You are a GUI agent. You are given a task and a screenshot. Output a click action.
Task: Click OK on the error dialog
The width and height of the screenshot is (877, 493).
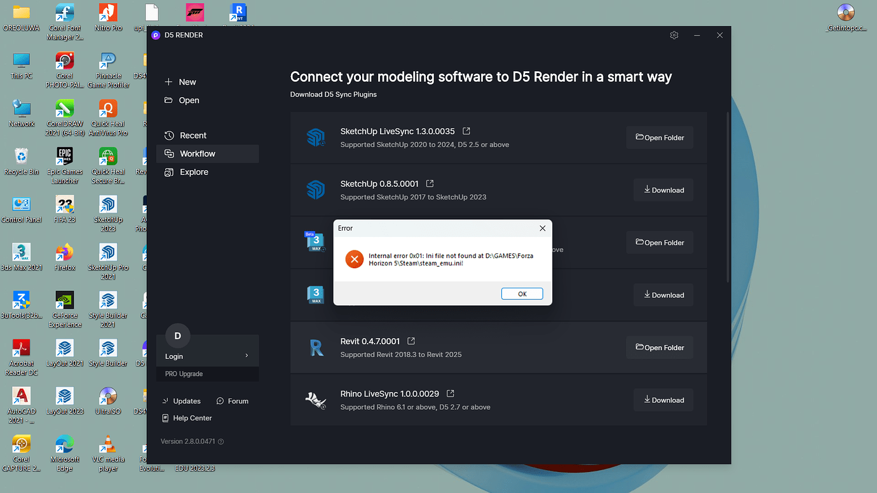(x=522, y=294)
